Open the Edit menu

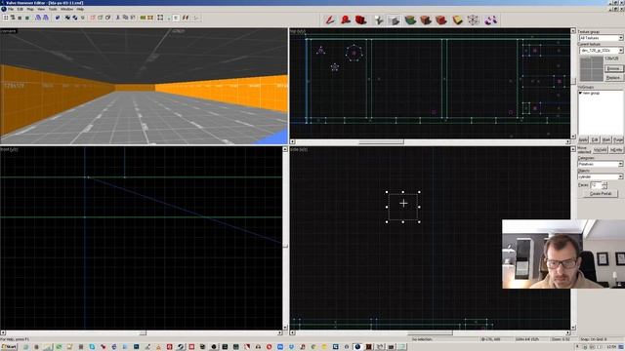[x=20, y=9]
